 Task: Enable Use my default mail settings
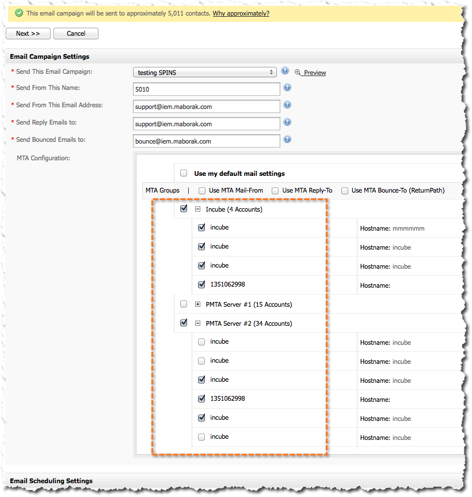pos(184,173)
